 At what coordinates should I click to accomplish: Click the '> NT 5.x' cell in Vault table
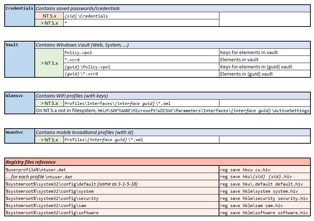click(x=49, y=63)
